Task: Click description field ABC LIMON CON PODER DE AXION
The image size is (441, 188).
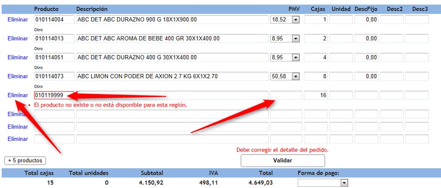Action: [172, 76]
